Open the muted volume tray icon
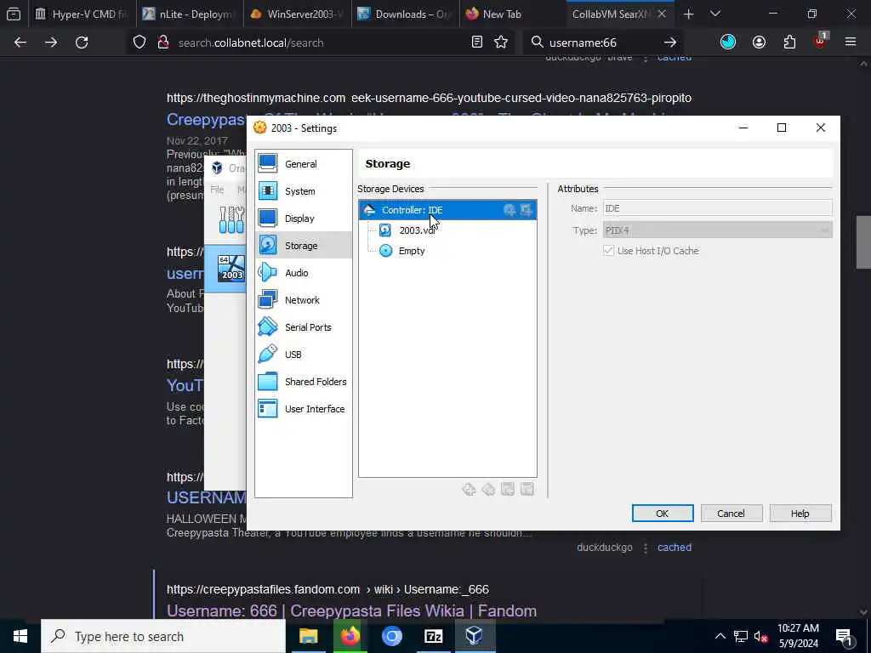 point(761,636)
